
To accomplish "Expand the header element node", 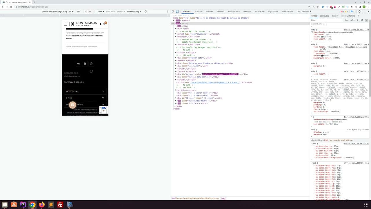I will (x=176, y=60).
